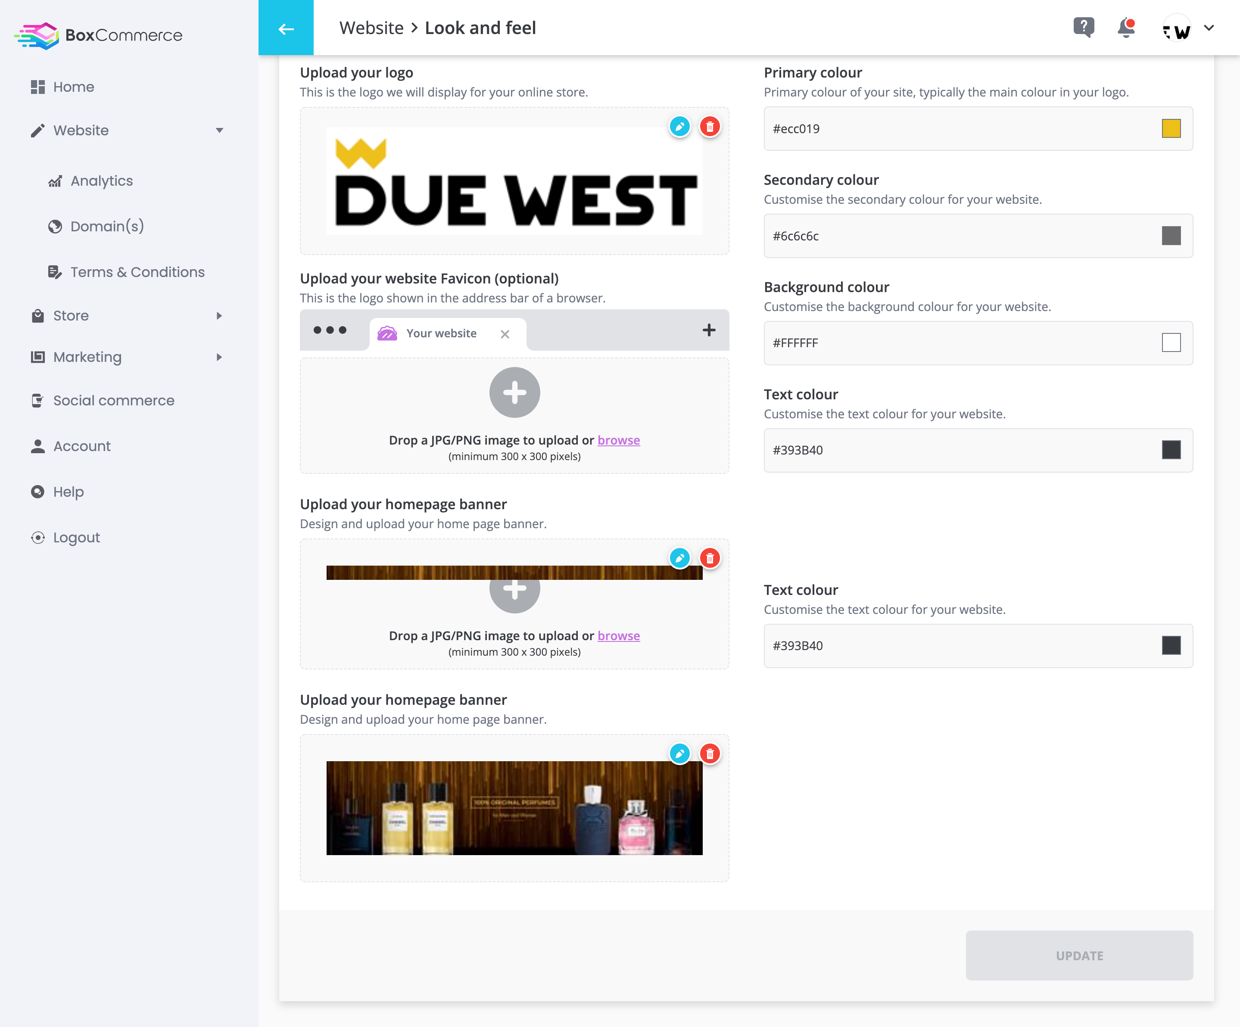Open Analytics from the sidebar

tap(101, 181)
